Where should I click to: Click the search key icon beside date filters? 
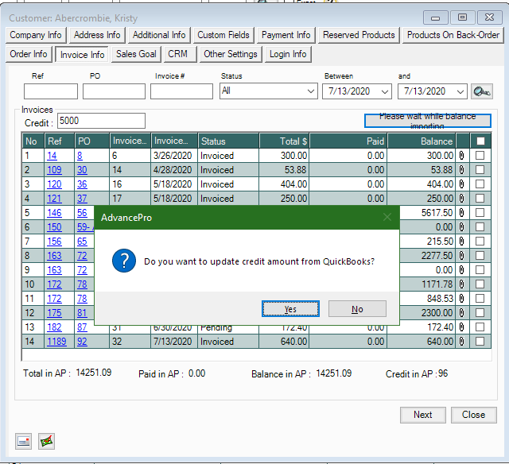coord(481,91)
